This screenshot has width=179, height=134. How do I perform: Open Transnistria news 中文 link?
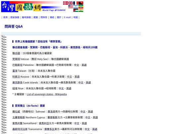pyautogui.click(x=87, y=129)
